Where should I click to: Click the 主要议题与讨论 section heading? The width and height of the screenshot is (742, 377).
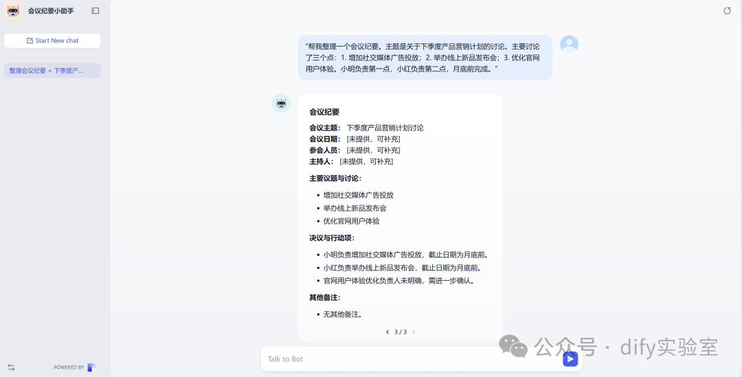pos(336,179)
